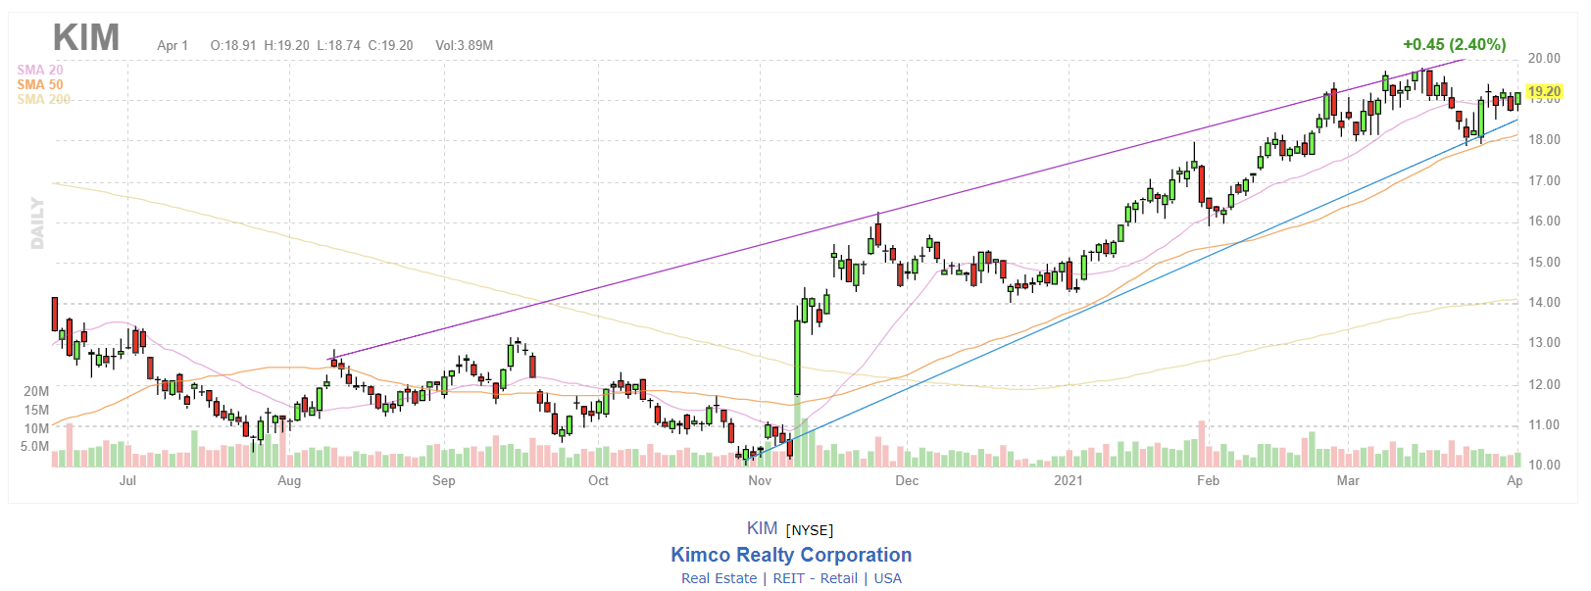Click the 18.00 price axis label
Viewport: 1591px width, 591px height.
(1544, 140)
